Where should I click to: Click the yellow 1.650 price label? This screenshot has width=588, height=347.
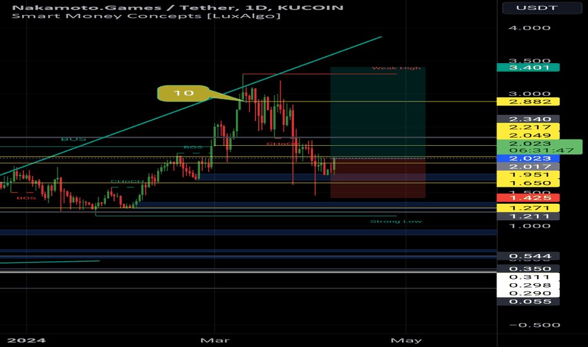coord(528,183)
